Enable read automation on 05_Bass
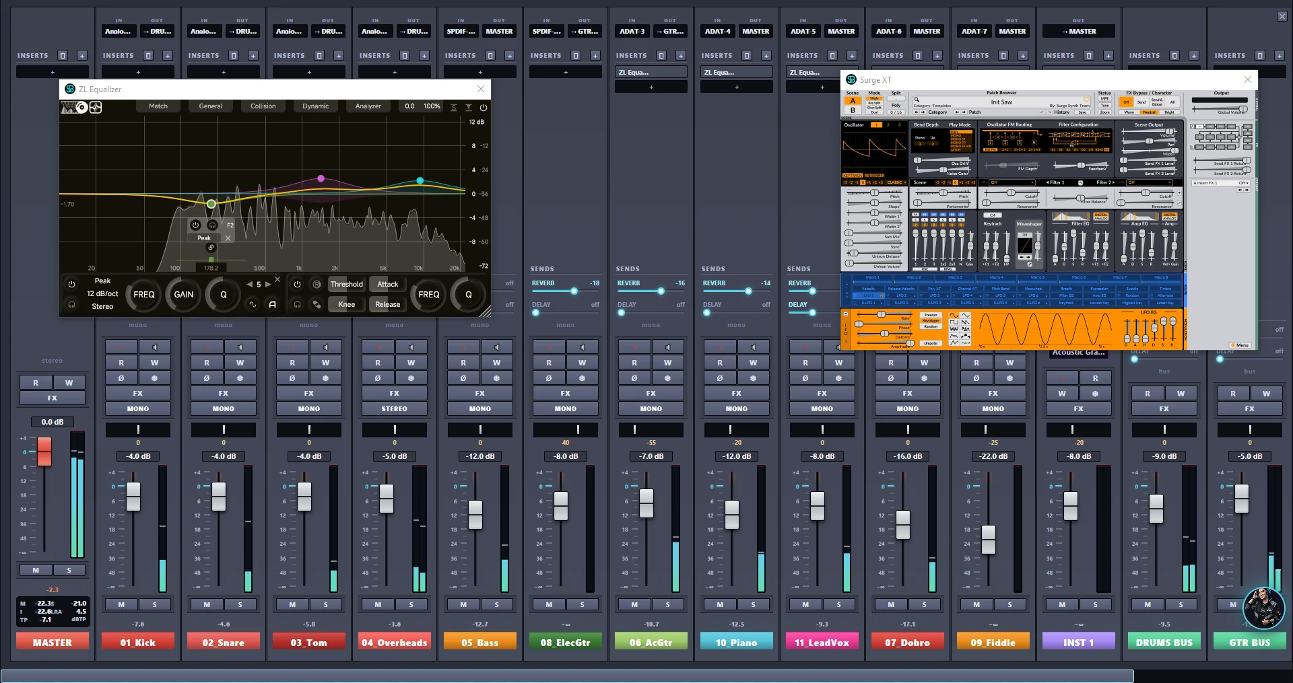 (x=463, y=363)
